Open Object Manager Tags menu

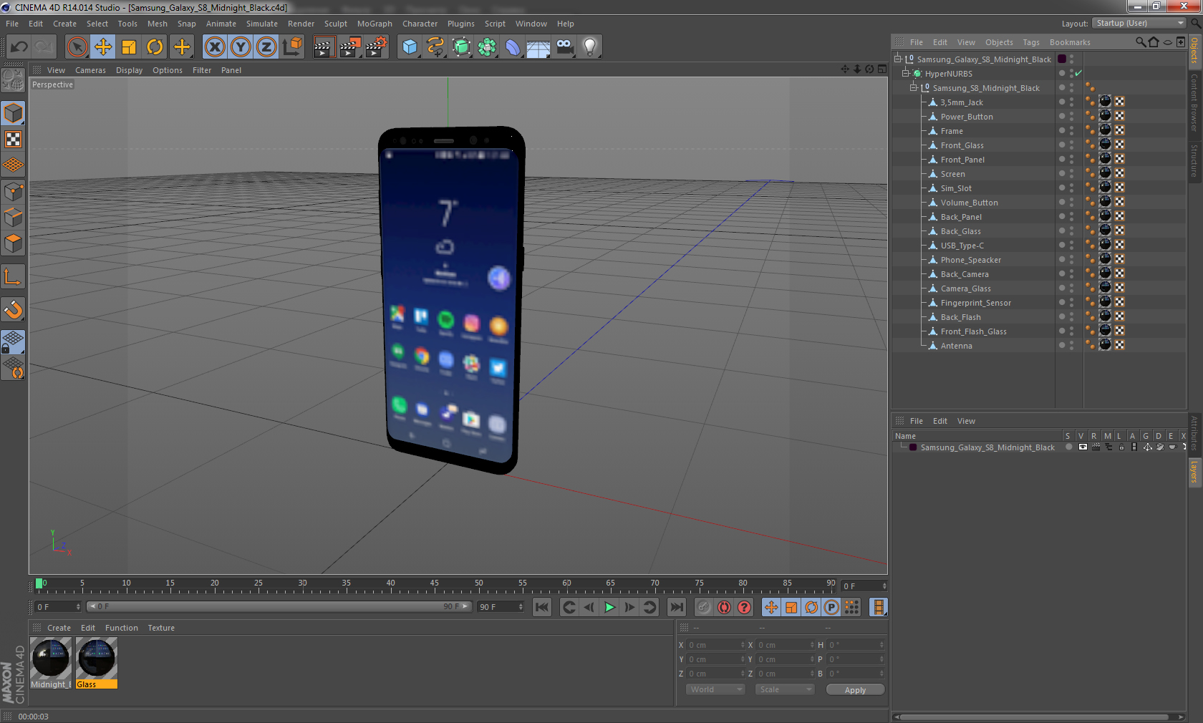1030,42
